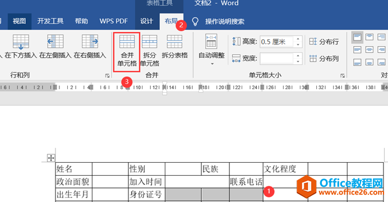Click Insert Right (在右侧插入) icon

[90, 42]
